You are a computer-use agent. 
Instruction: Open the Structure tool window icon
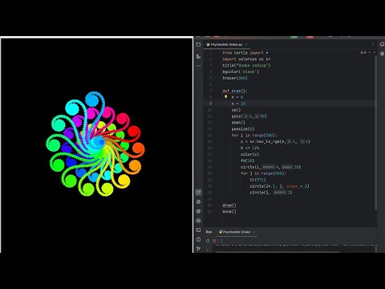(x=198, y=56)
